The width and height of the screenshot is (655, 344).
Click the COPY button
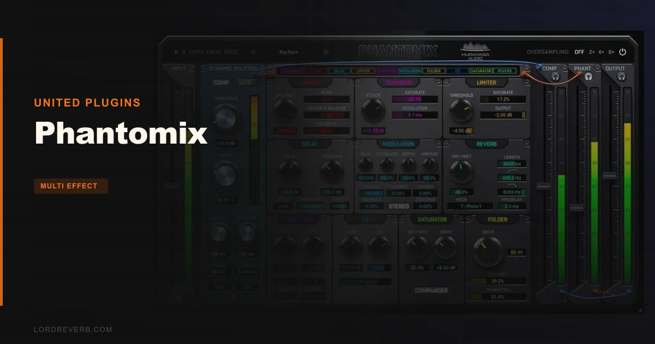[x=196, y=52]
